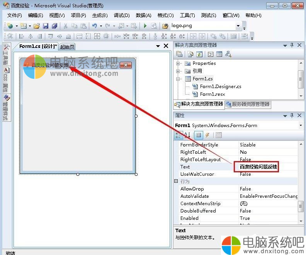Open the 管理样式 side panel tab
This screenshot has height=255, width=306.
pos(6,108)
